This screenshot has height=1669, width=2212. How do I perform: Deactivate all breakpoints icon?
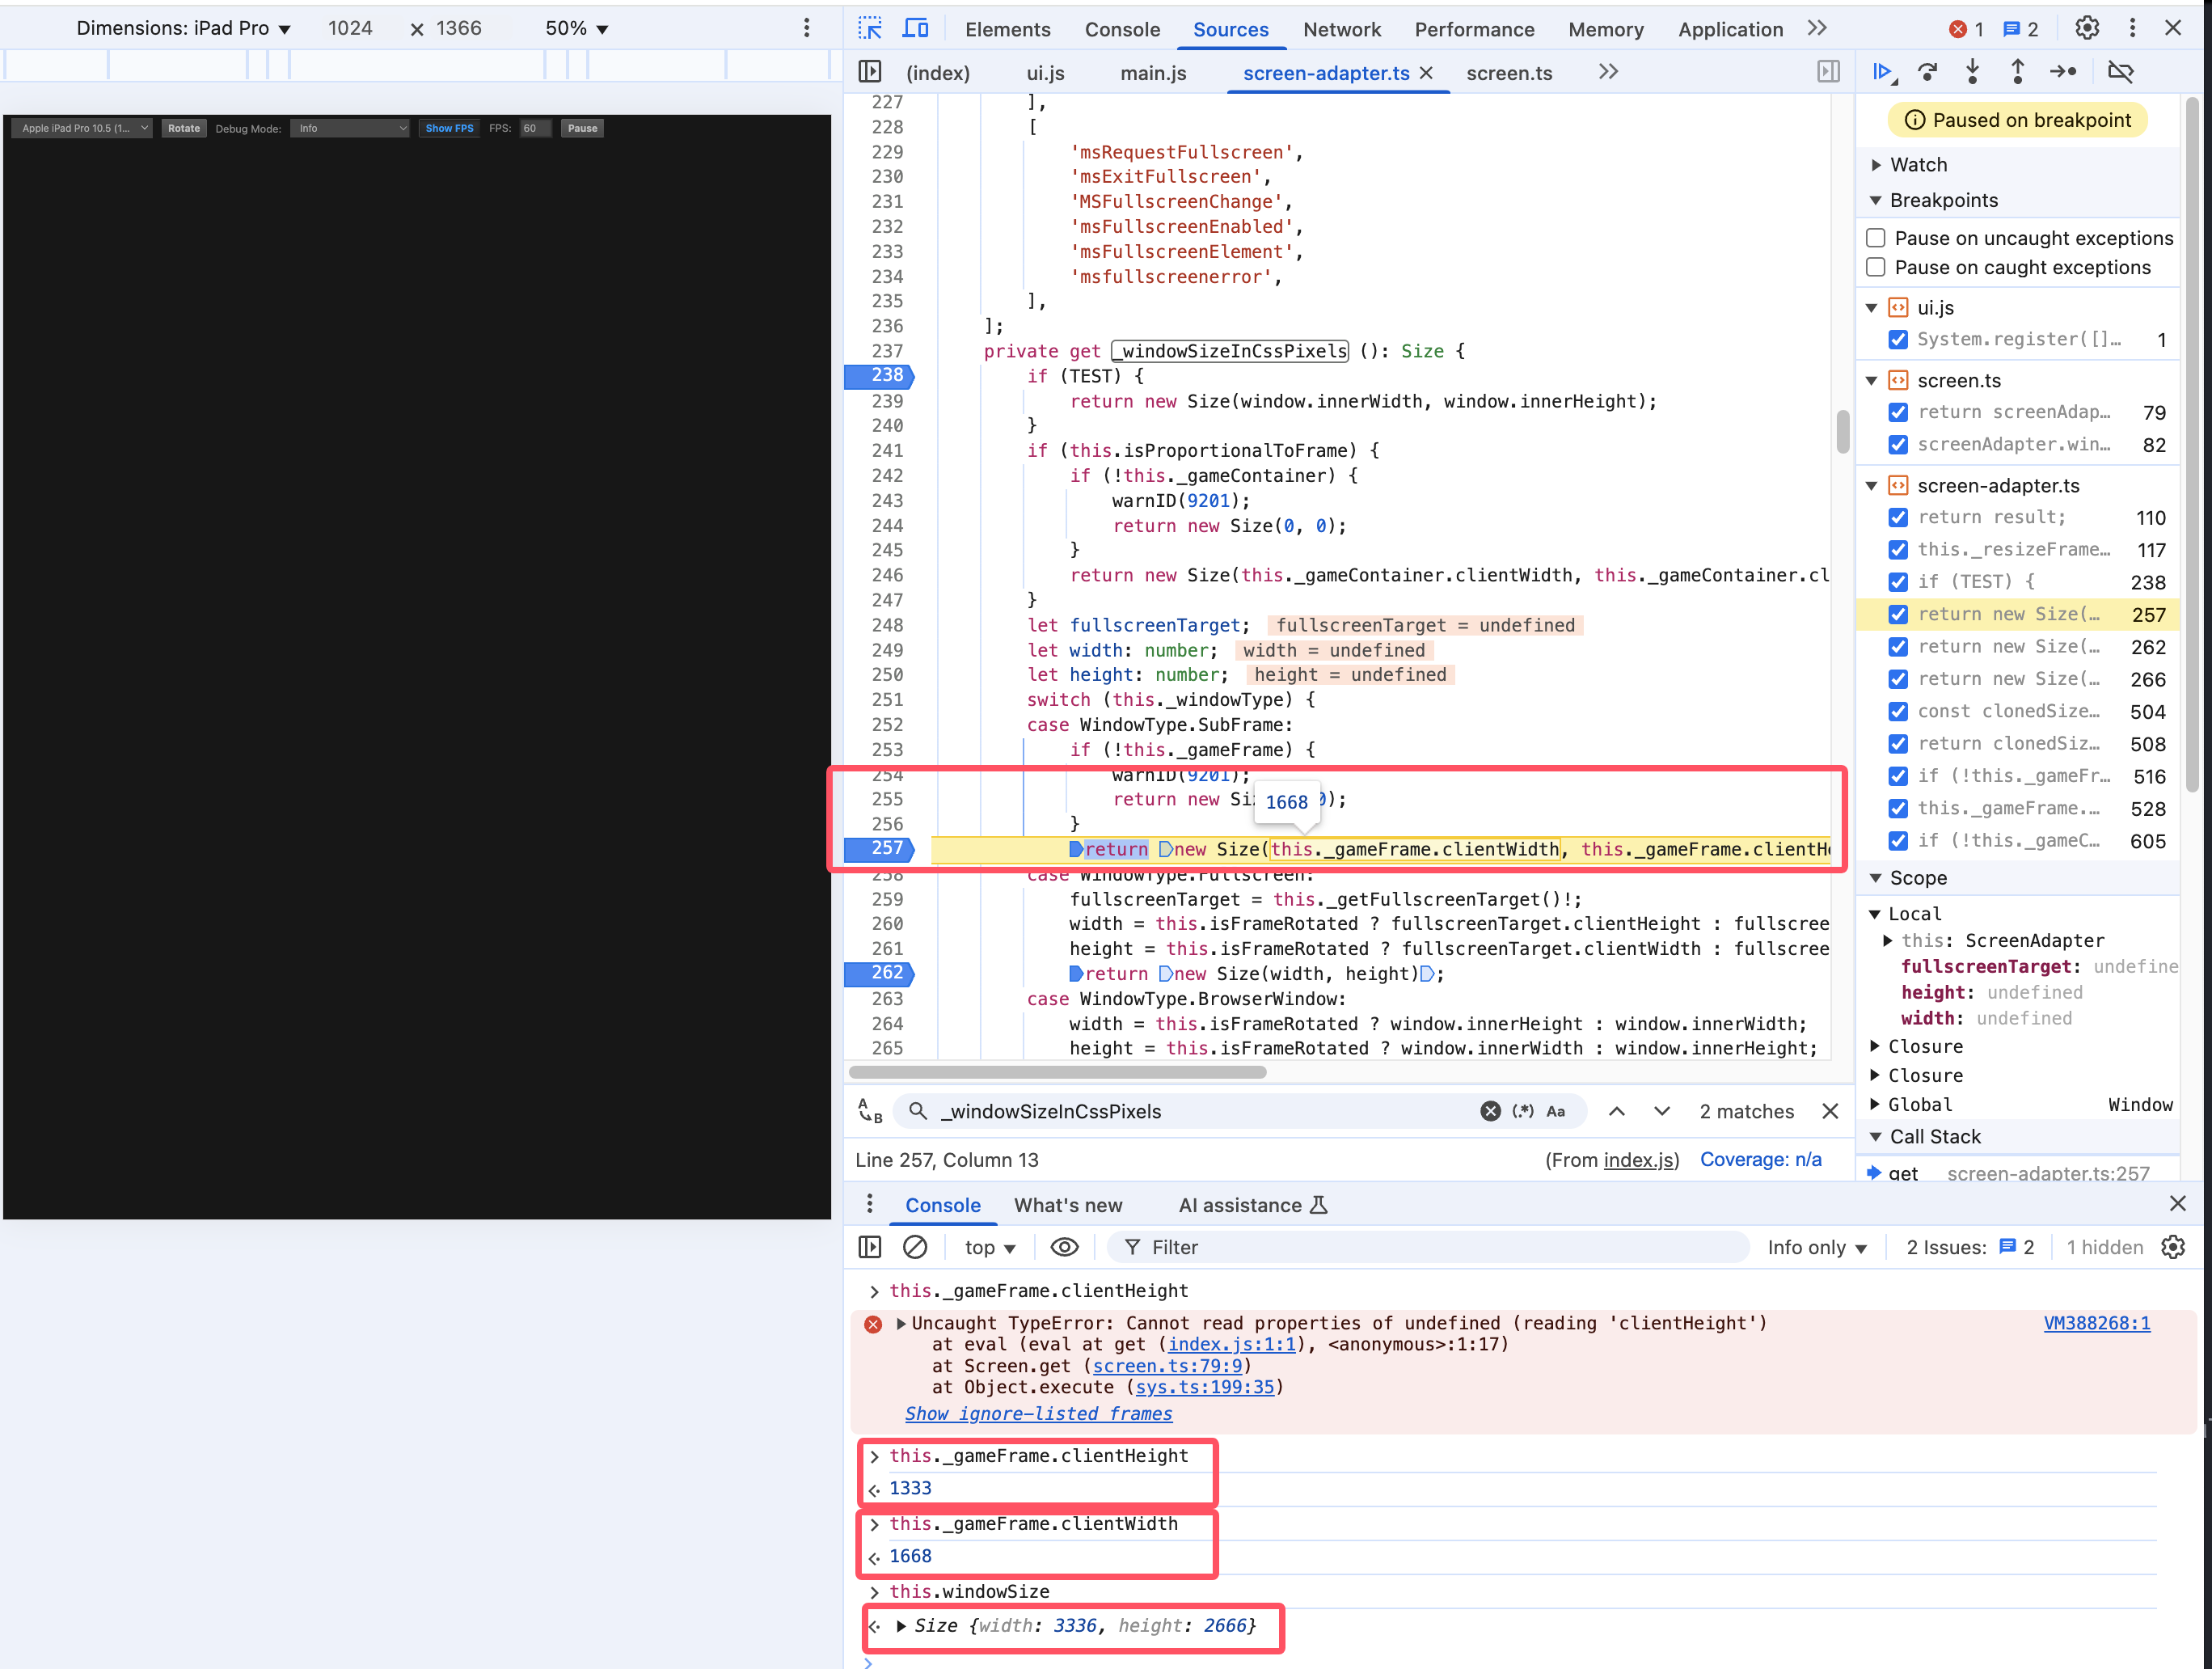[x=2120, y=72]
